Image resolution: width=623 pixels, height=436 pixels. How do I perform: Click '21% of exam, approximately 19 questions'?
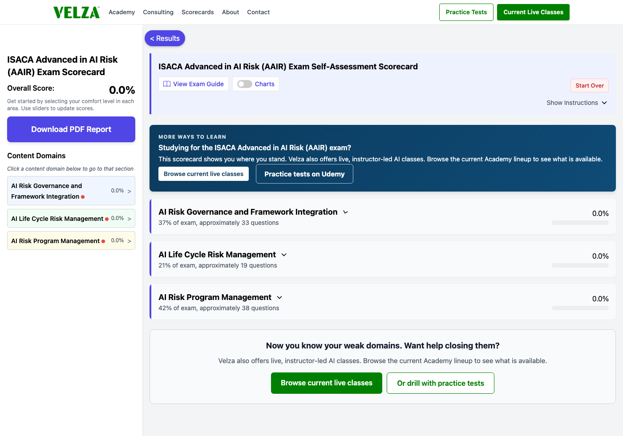pyautogui.click(x=218, y=265)
